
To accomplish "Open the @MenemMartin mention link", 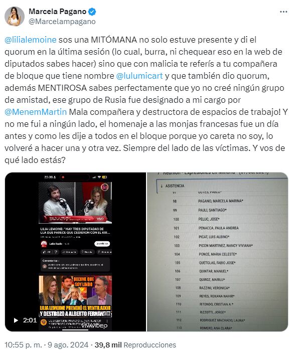I will pyautogui.click(x=36, y=112).
